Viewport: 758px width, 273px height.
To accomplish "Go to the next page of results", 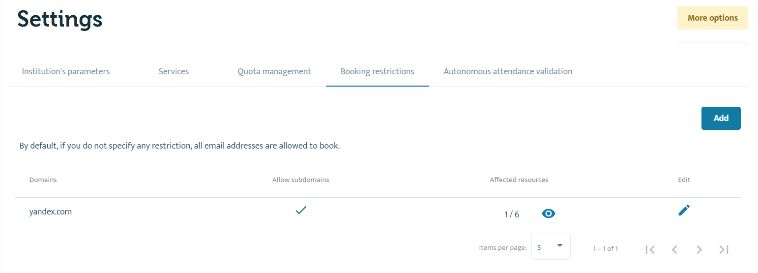I will click(699, 249).
